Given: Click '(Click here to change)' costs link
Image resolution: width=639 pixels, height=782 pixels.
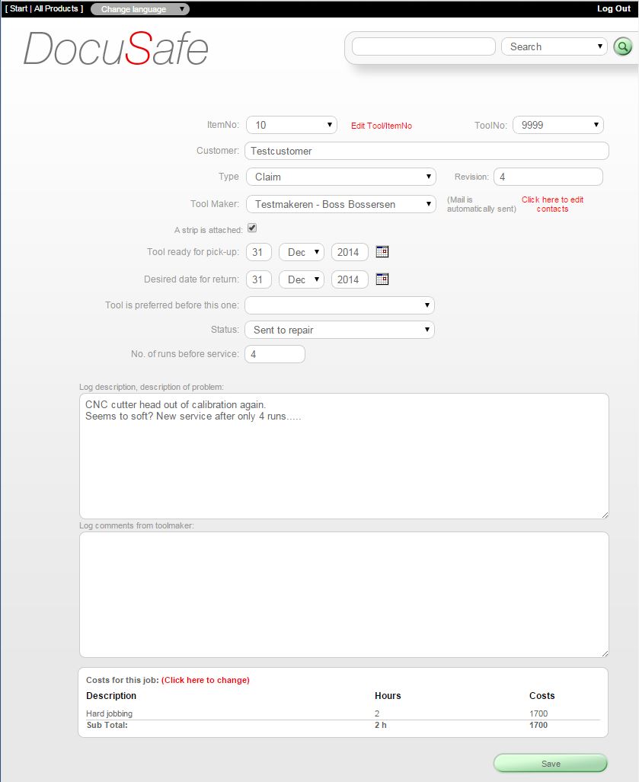Looking at the screenshot, I should pyautogui.click(x=206, y=680).
